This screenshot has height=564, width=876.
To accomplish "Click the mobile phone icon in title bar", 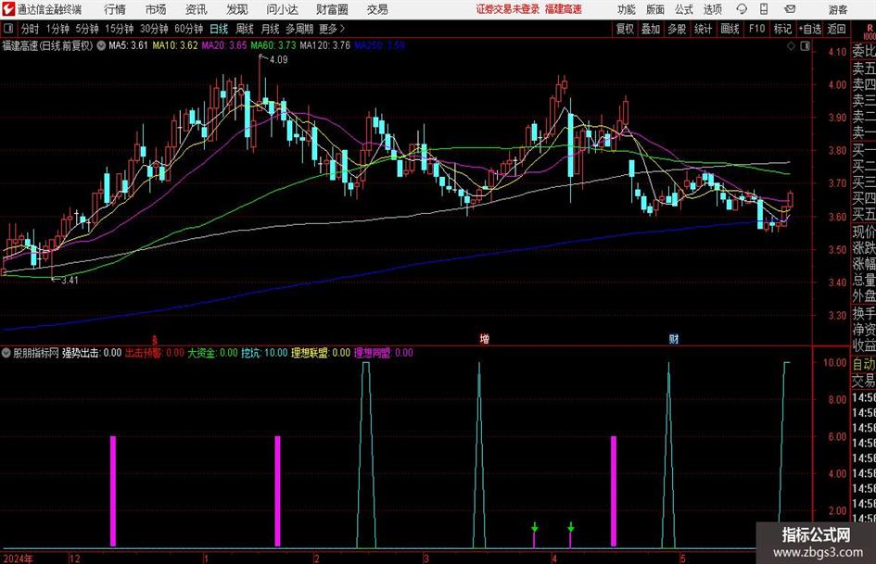I will pyautogui.click(x=764, y=9).
